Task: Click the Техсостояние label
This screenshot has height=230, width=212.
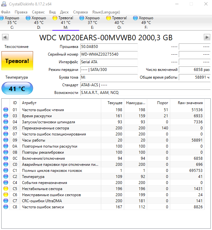Action: [x=16, y=47]
